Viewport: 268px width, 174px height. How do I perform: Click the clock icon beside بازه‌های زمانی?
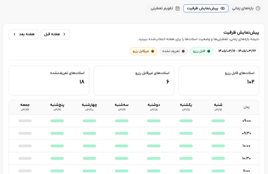(x=258, y=8)
